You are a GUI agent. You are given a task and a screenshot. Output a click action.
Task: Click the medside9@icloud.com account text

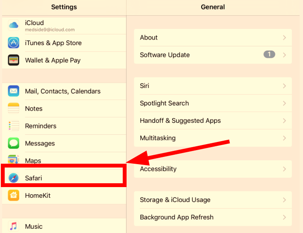[50, 30]
